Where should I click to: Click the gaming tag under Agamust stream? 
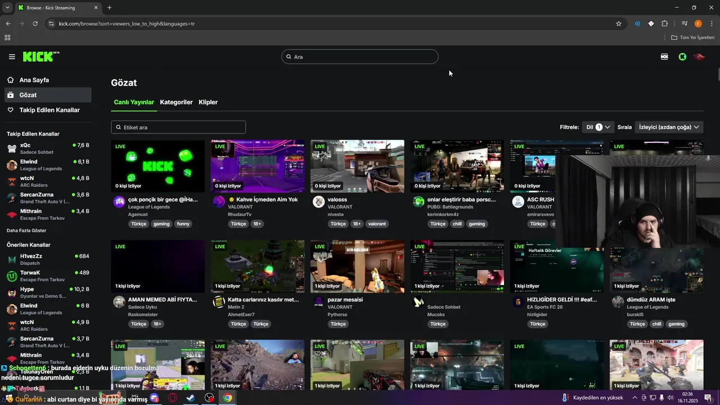[x=161, y=224]
